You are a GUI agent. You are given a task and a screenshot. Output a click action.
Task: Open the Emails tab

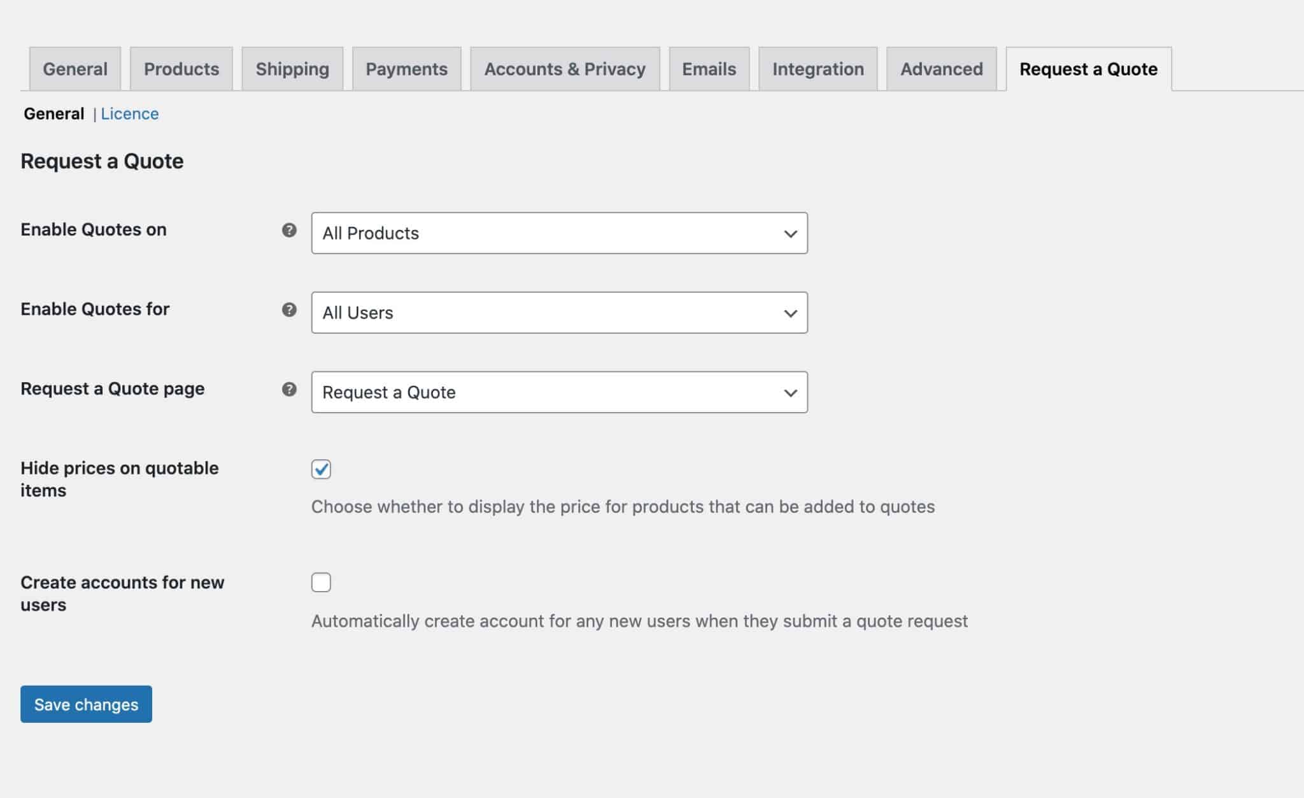(709, 69)
